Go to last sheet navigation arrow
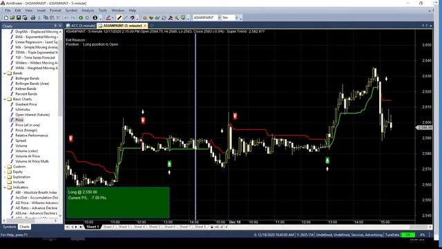 click(x=81, y=227)
